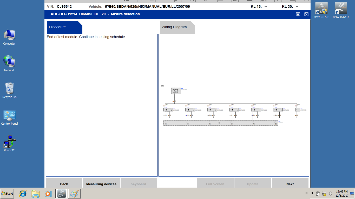Open Measuring devices
This screenshot has height=199, width=355.
[101, 184]
